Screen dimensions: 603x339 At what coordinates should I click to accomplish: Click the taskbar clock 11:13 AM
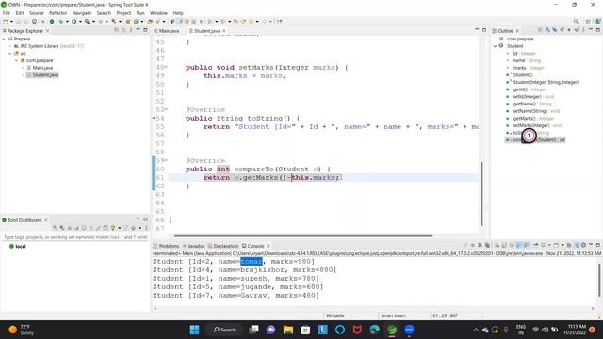click(x=575, y=330)
